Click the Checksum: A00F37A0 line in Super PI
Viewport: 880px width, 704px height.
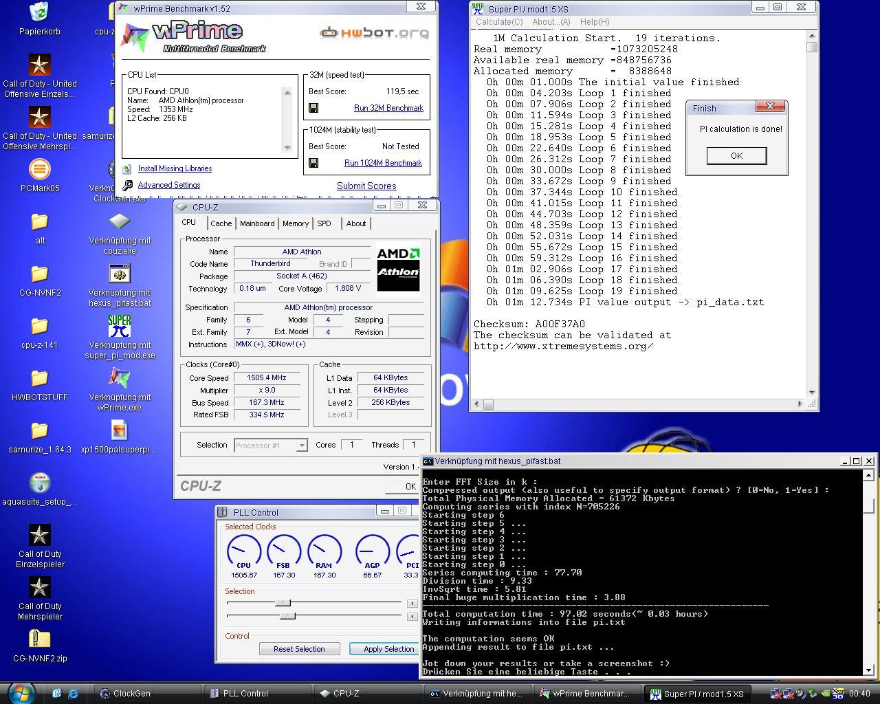[529, 324]
